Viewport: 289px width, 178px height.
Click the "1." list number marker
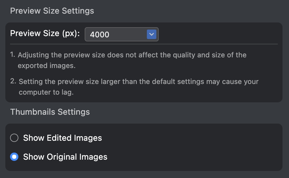click(13, 55)
